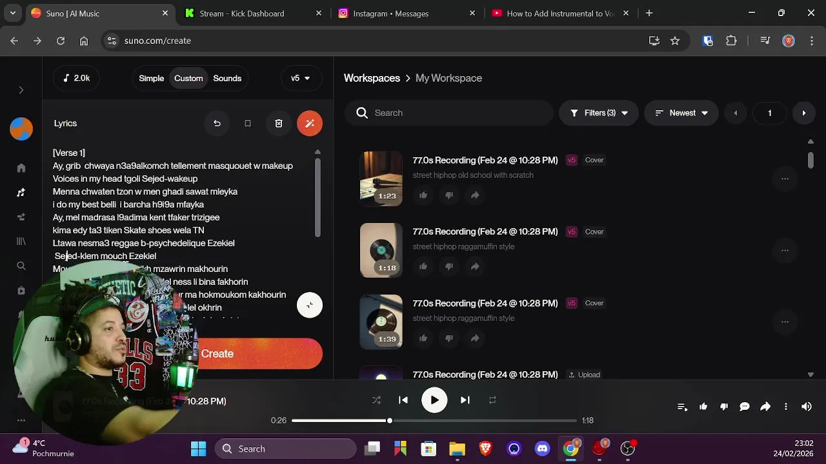The height and width of the screenshot is (464, 826).
Task: Open comments from the player bar
Action: point(745,407)
